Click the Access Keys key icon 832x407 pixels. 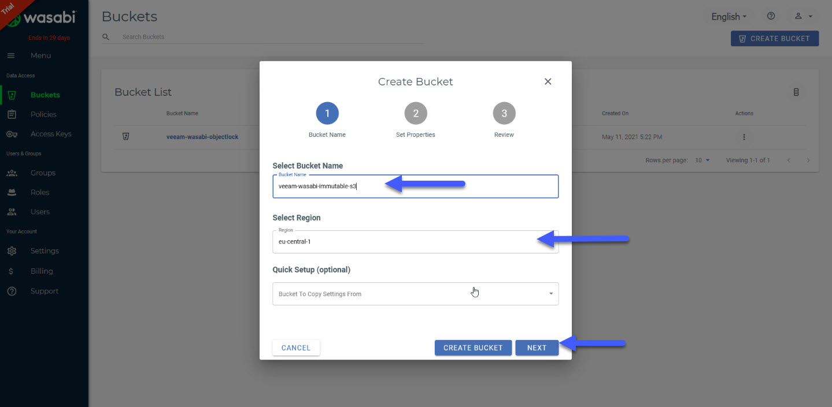(12, 134)
